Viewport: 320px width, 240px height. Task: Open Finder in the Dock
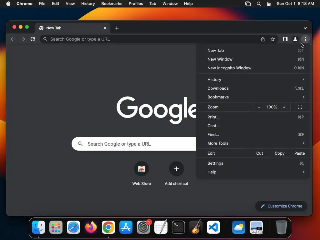[x=38, y=227]
